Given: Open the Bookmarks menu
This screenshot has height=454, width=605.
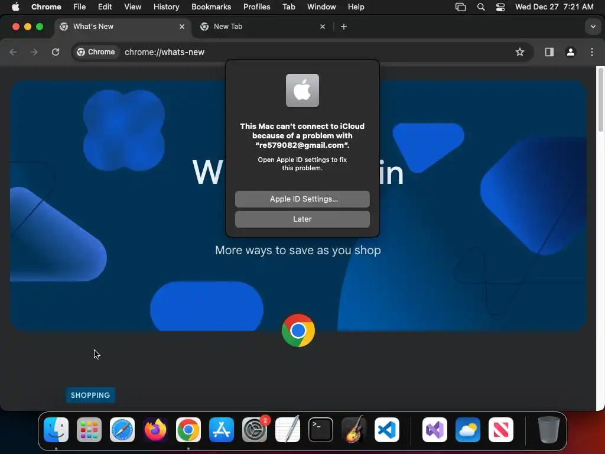Looking at the screenshot, I should point(211,7).
